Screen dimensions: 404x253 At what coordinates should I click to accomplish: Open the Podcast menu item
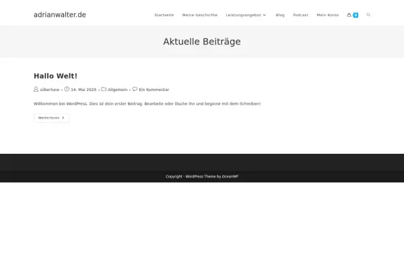pos(300,15)
